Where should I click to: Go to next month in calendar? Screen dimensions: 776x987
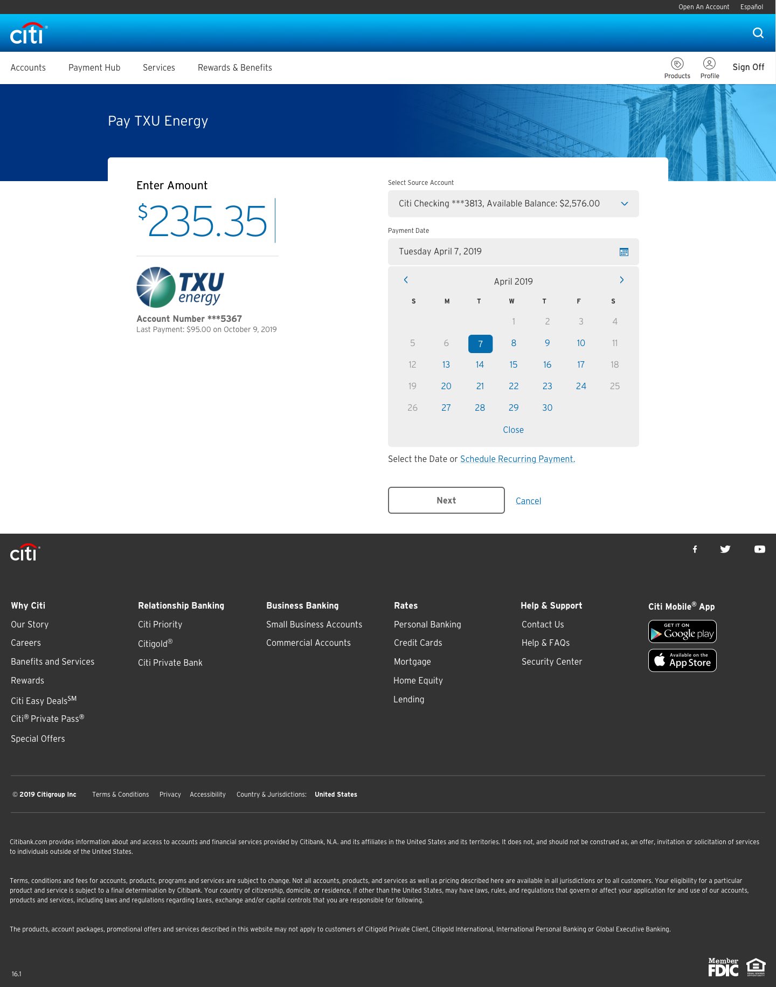tap(621, 280)
